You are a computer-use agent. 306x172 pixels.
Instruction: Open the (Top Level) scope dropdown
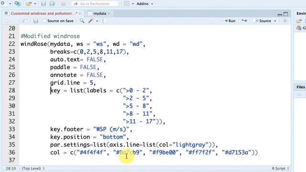33,168
